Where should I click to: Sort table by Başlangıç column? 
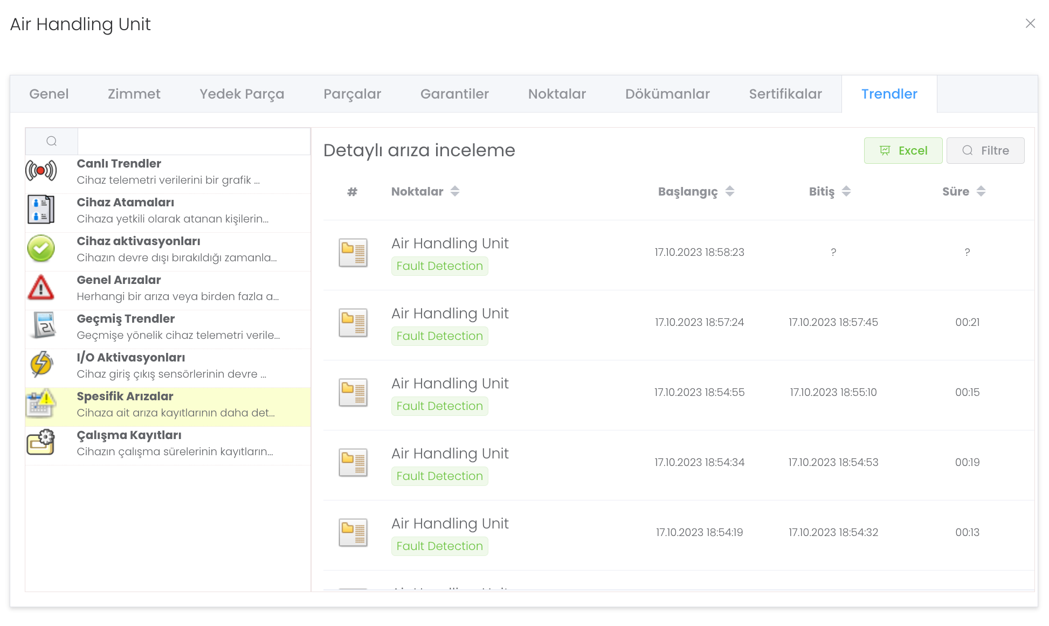coord(730,191)
